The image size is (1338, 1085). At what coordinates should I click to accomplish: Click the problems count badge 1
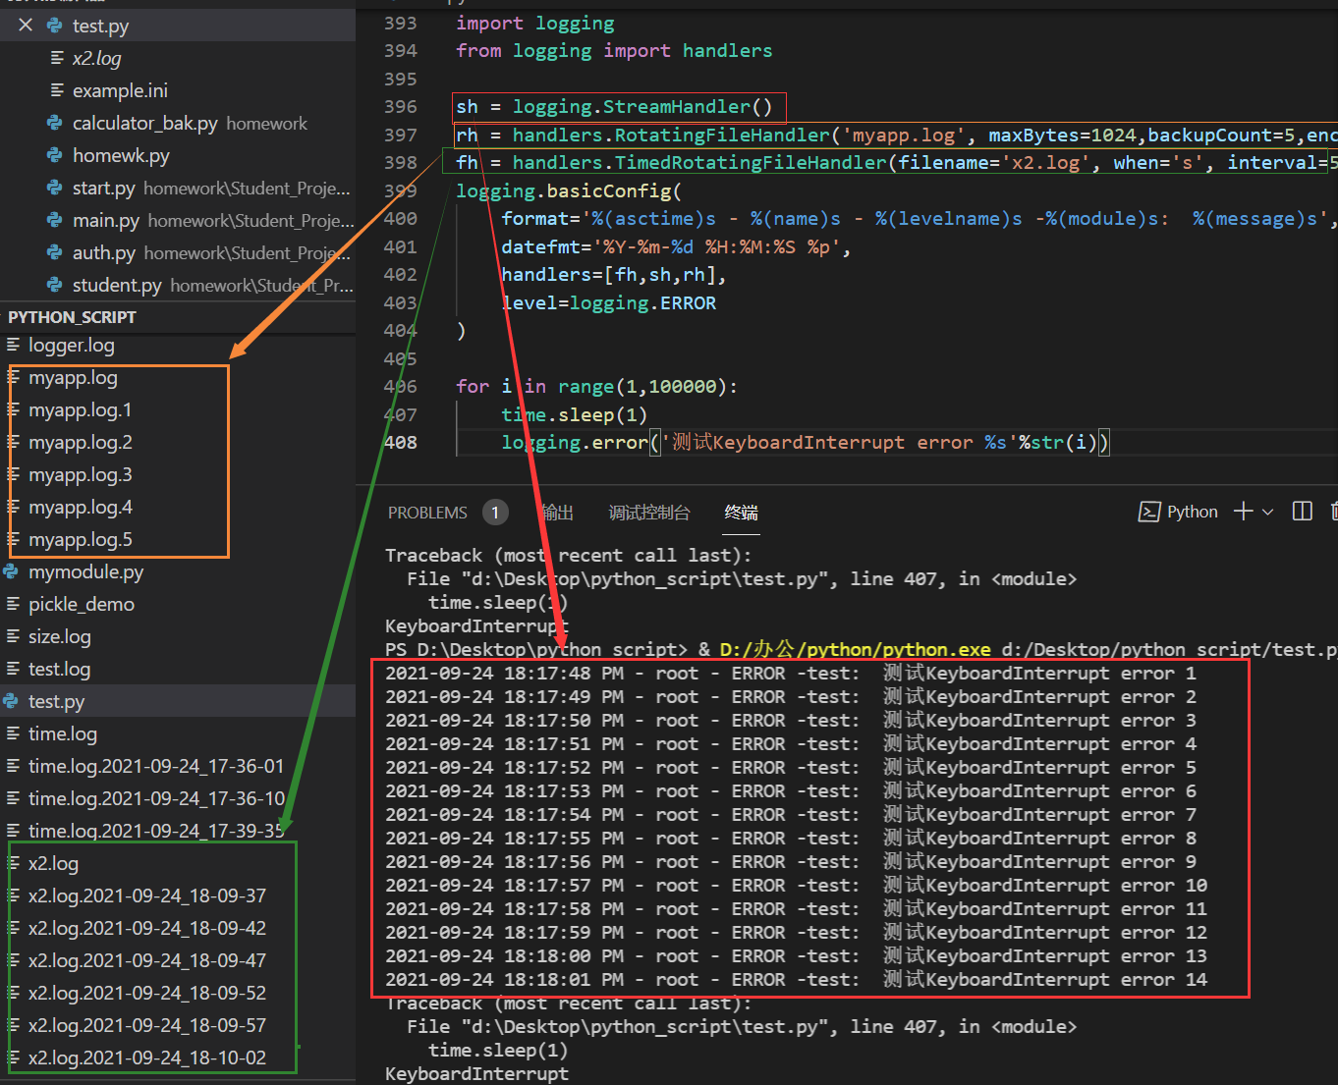[495, 513]
